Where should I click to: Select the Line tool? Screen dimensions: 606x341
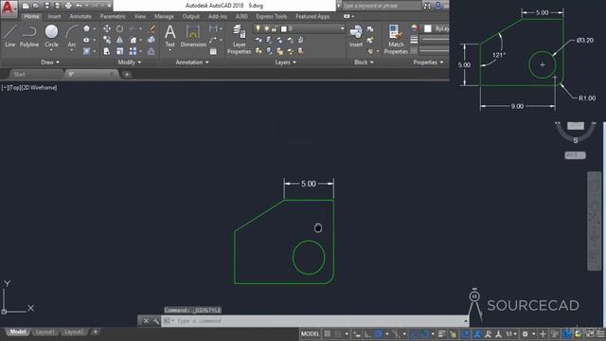coord(9,36)
